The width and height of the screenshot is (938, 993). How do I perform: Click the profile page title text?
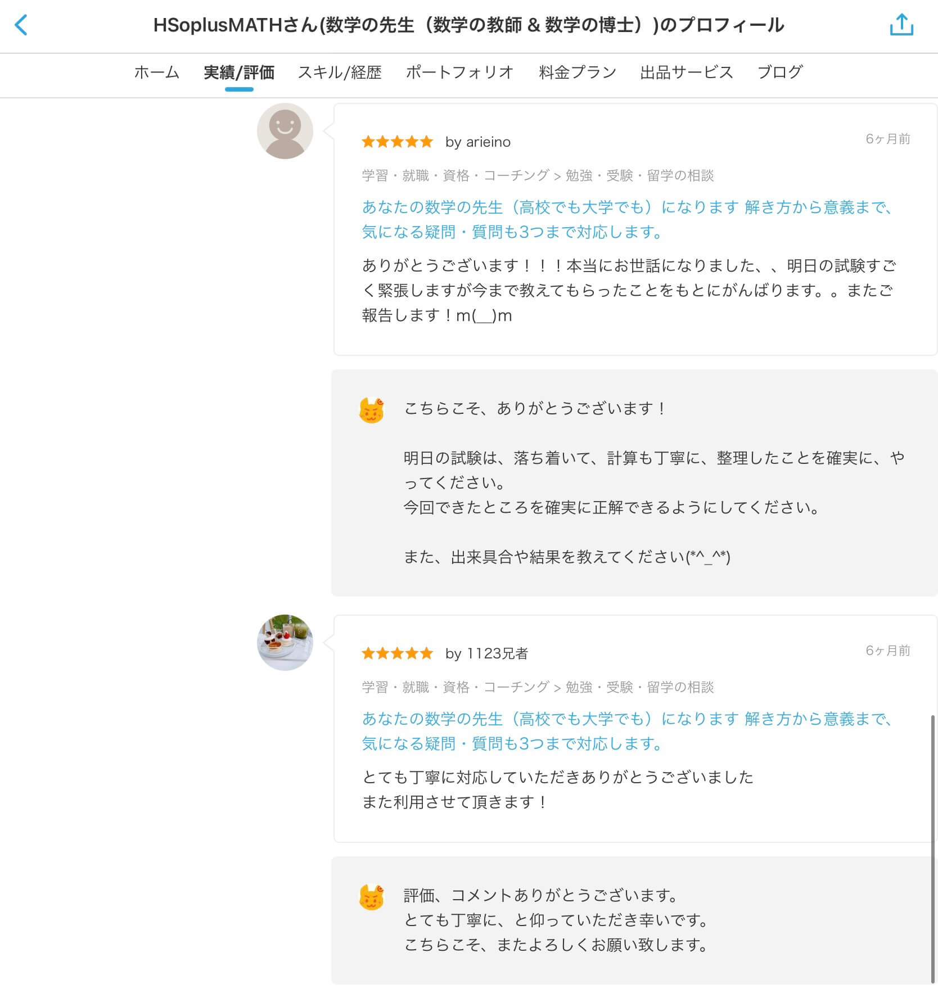pyautogui.click(x=468, y=25)
